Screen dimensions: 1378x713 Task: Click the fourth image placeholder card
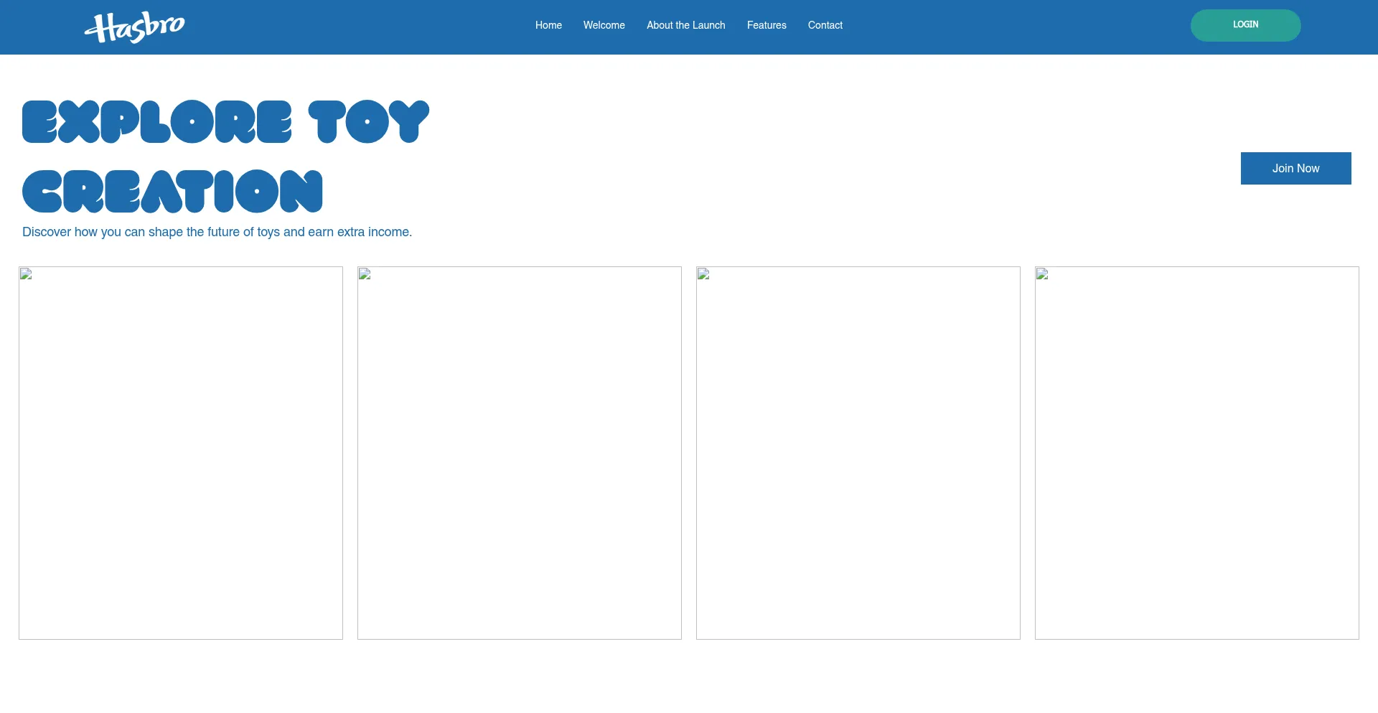1197,452
